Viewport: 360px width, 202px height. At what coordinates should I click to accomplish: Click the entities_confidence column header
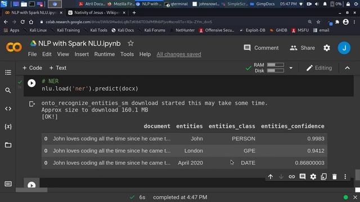click(292, 126)
